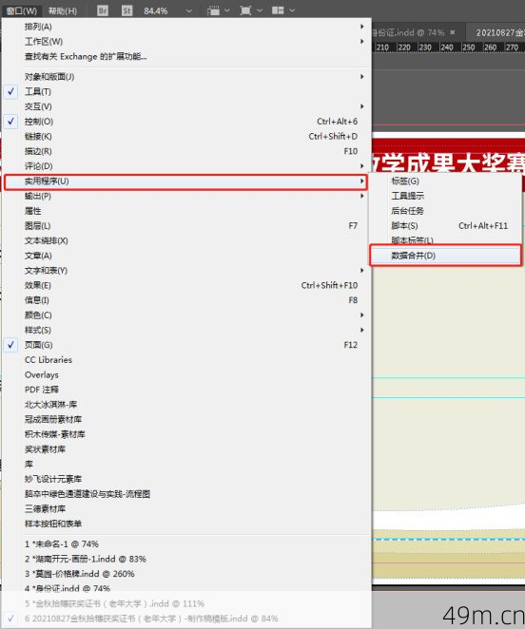Expand the arrange documents dropdown arrow
525x629 pixels.
point(292,10)
